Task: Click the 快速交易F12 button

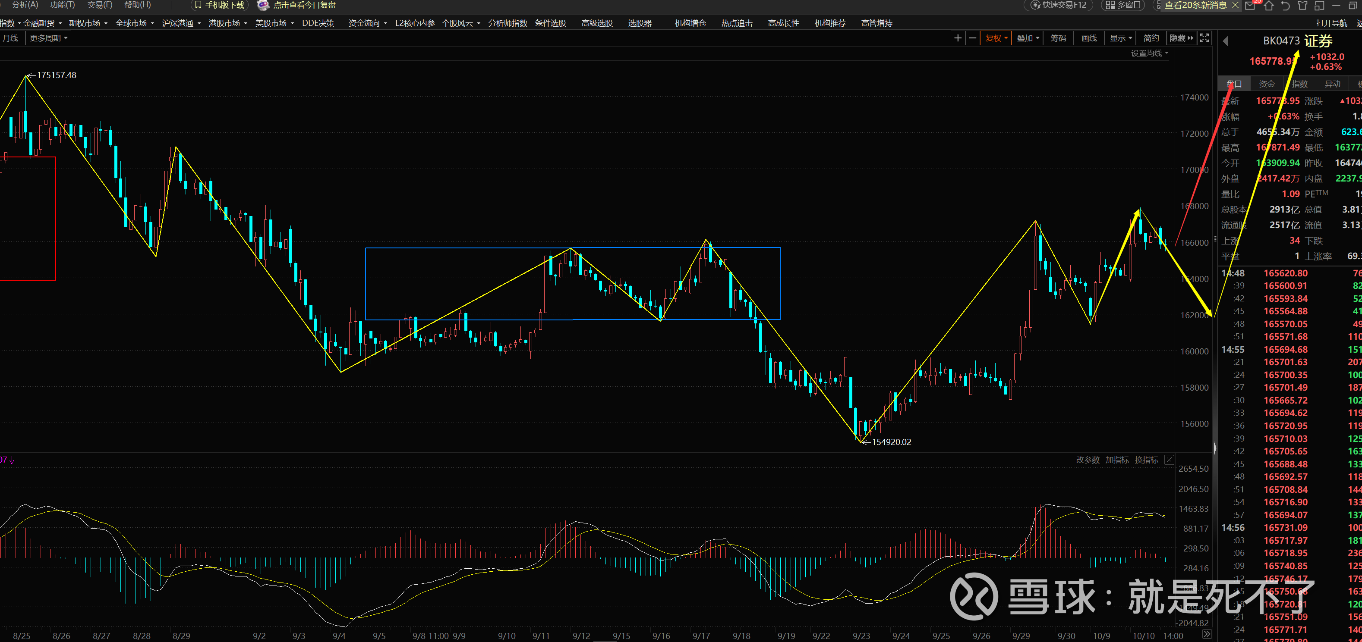Action: pos(1059,5)
